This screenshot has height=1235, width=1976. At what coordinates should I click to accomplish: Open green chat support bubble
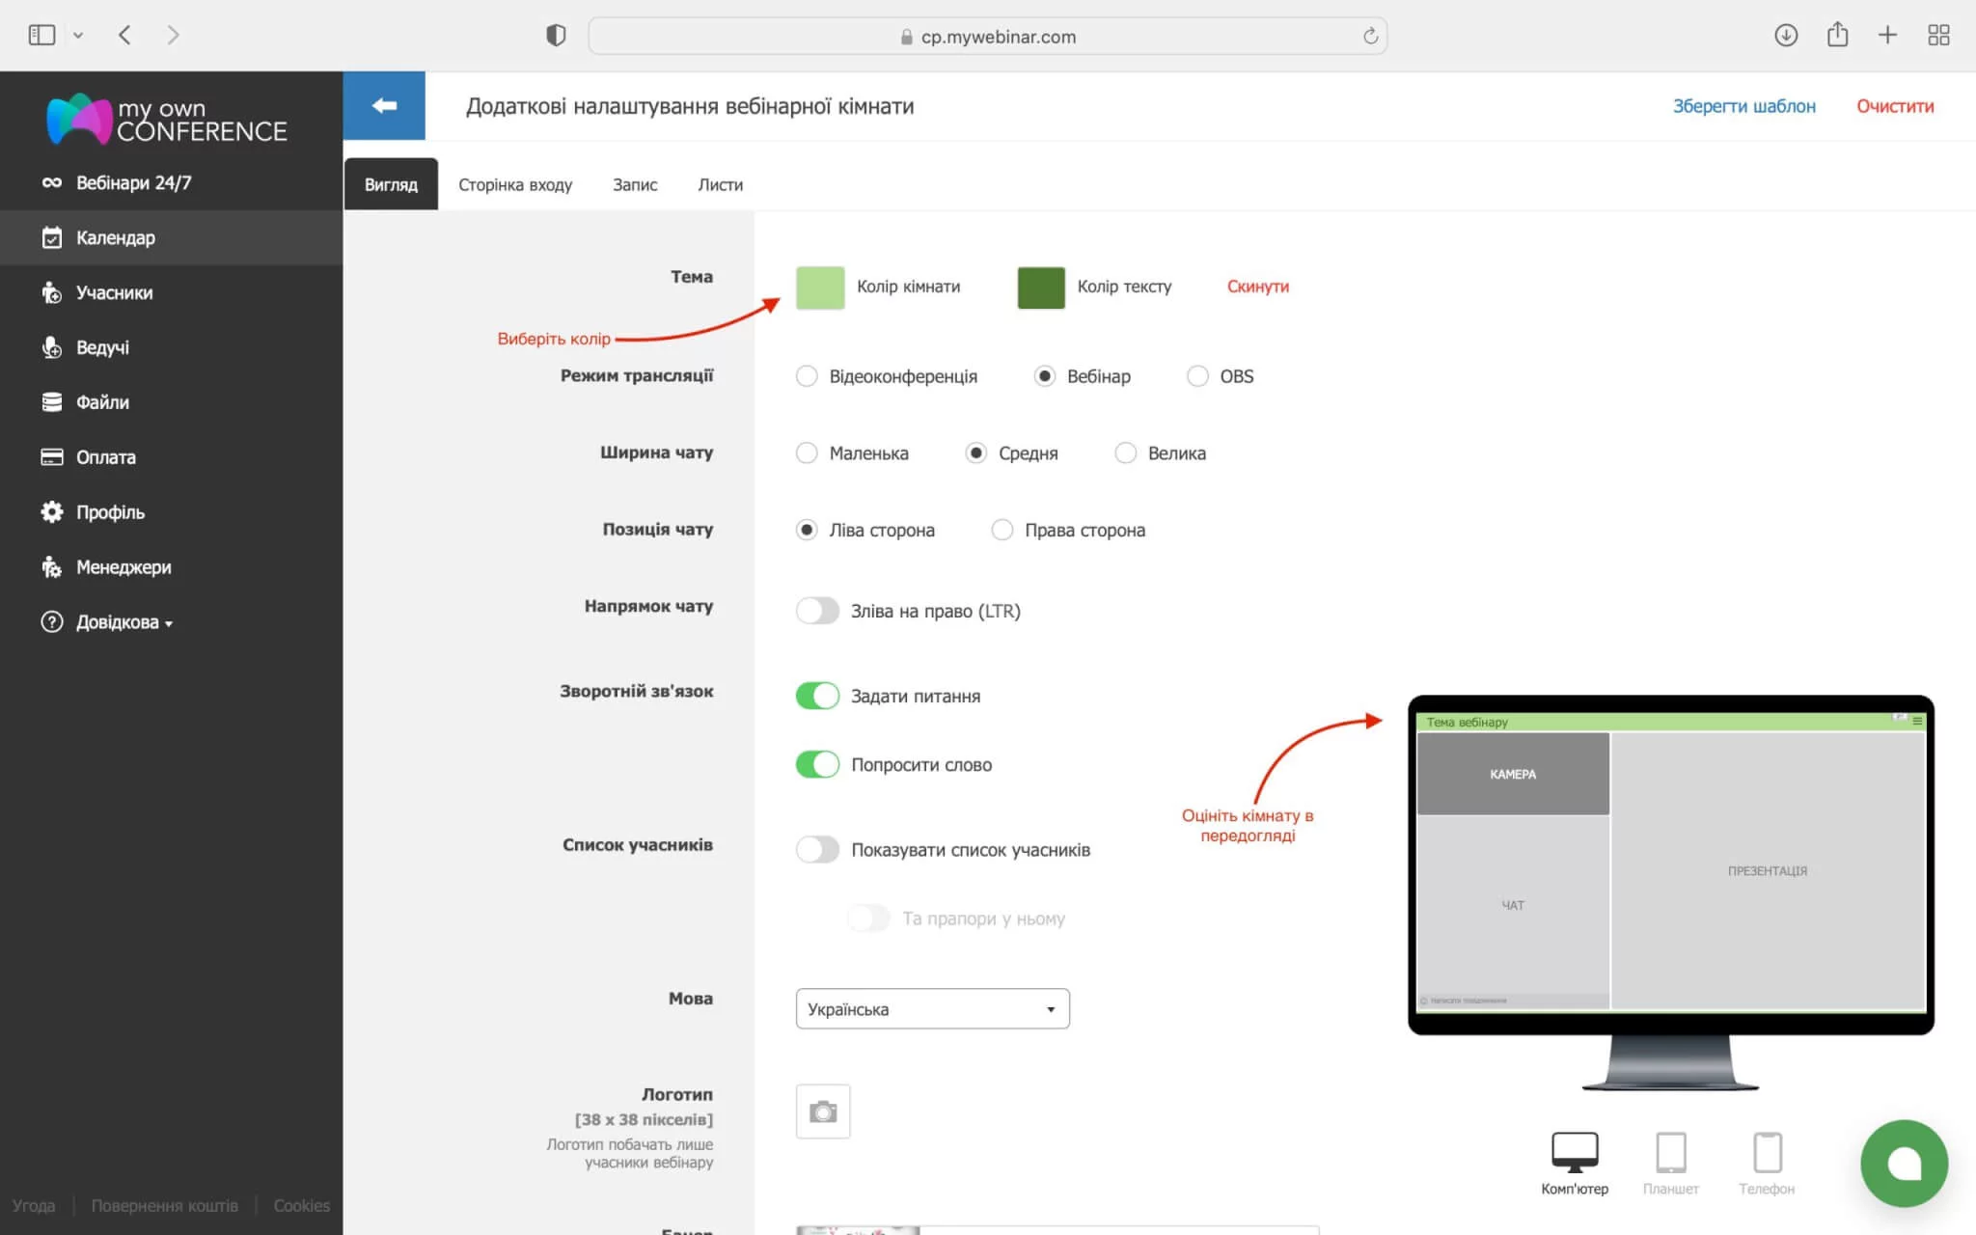click(x=1904, y=1163)
